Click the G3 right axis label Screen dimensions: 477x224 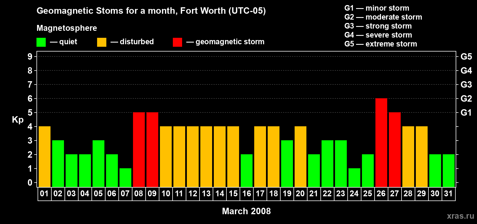click(x=466, y=85)
